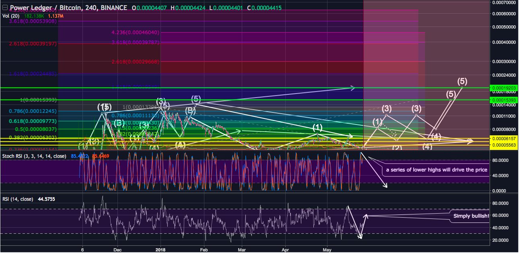Viewport: 519px width, 253px height.
Task: Click the Dec date on time axis
Action: (x=117, y=249)
